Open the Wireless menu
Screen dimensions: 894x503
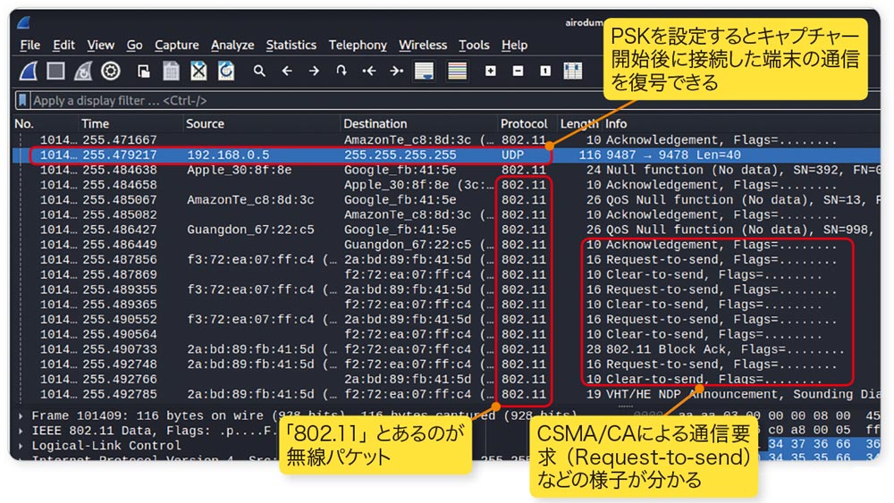click(423, 45)
